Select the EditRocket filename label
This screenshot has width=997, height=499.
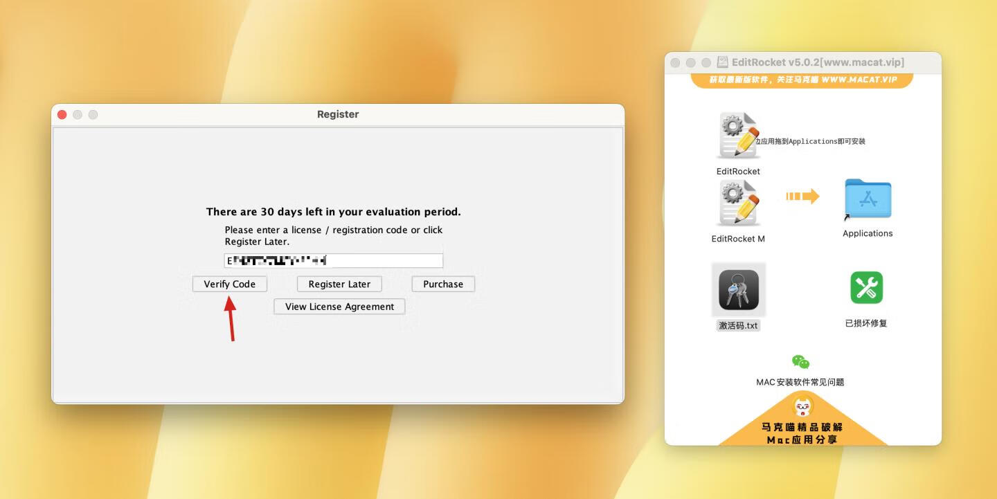pyautogui.click(x=738, y=171)
